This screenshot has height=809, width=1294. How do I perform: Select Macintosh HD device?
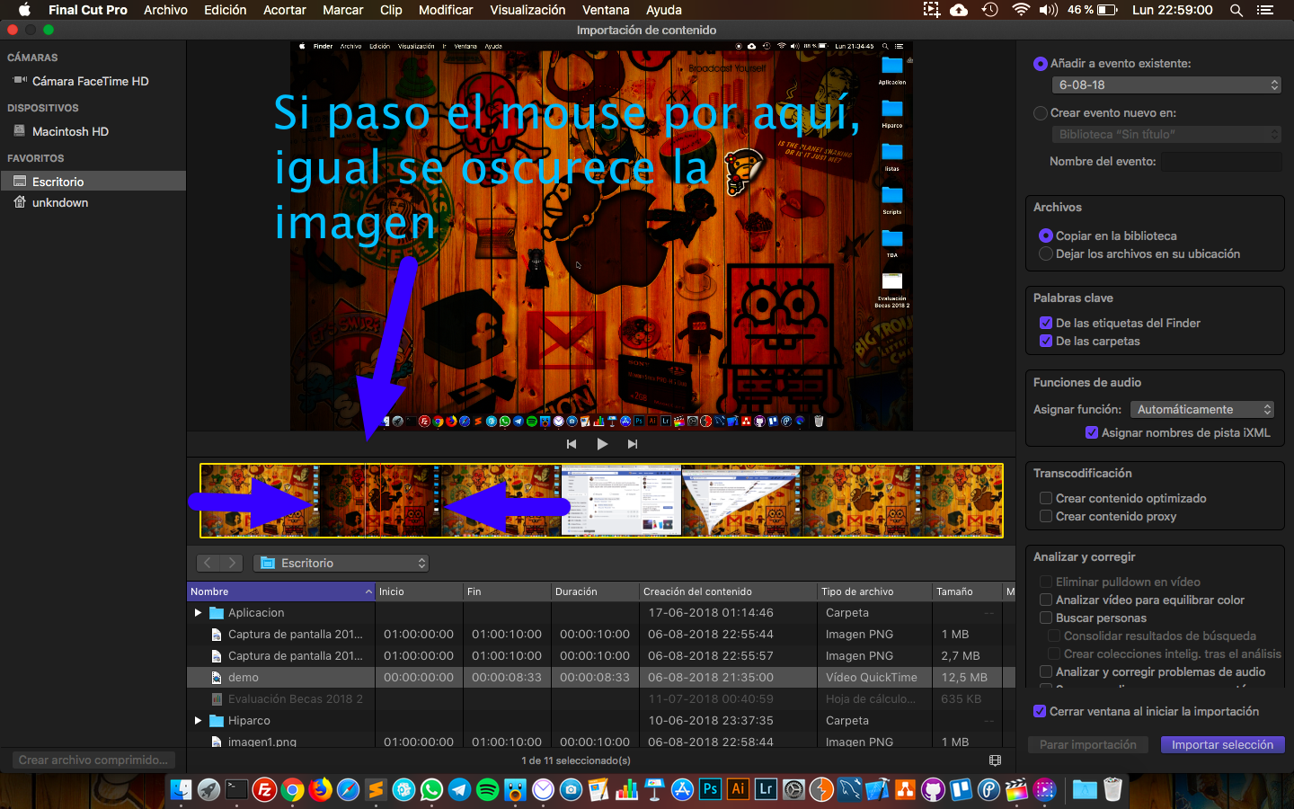(x=70, y=131)
